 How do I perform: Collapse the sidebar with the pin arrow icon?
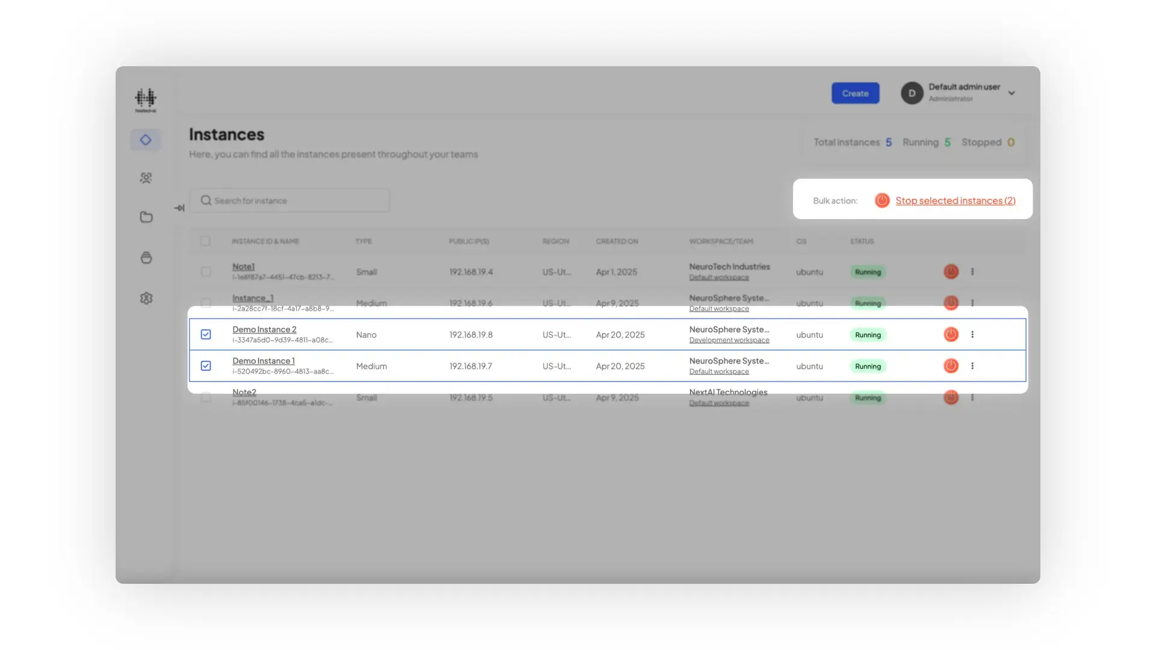179,207
